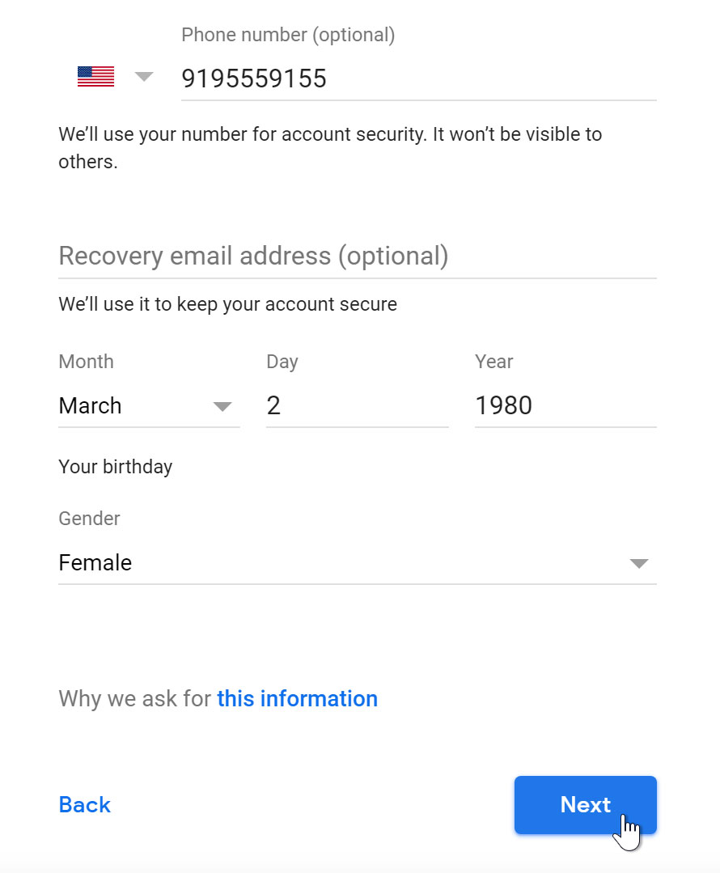
Task: Open the 'this information' link
Action: coord(297,698)
